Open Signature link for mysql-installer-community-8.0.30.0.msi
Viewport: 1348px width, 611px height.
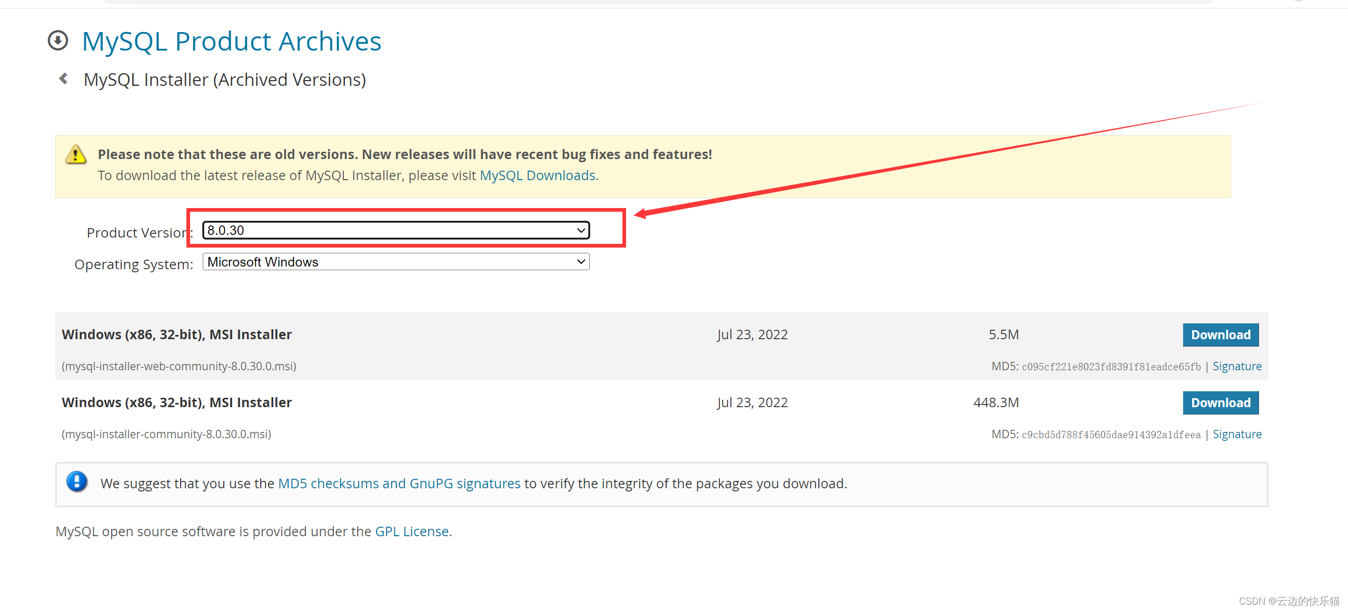pos(1237,434)
